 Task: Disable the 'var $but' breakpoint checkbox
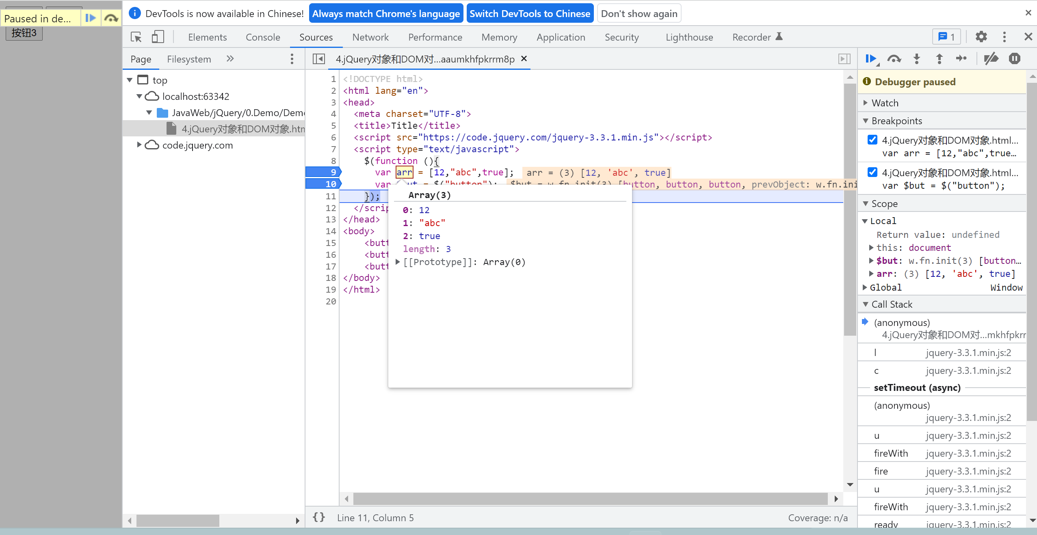click(x=872, y=173)
